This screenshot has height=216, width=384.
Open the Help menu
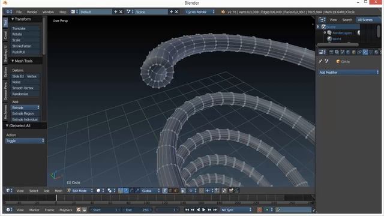click(62, 12)
